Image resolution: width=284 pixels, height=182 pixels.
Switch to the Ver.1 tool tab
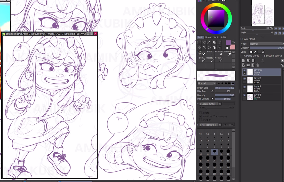click(216, 37)
